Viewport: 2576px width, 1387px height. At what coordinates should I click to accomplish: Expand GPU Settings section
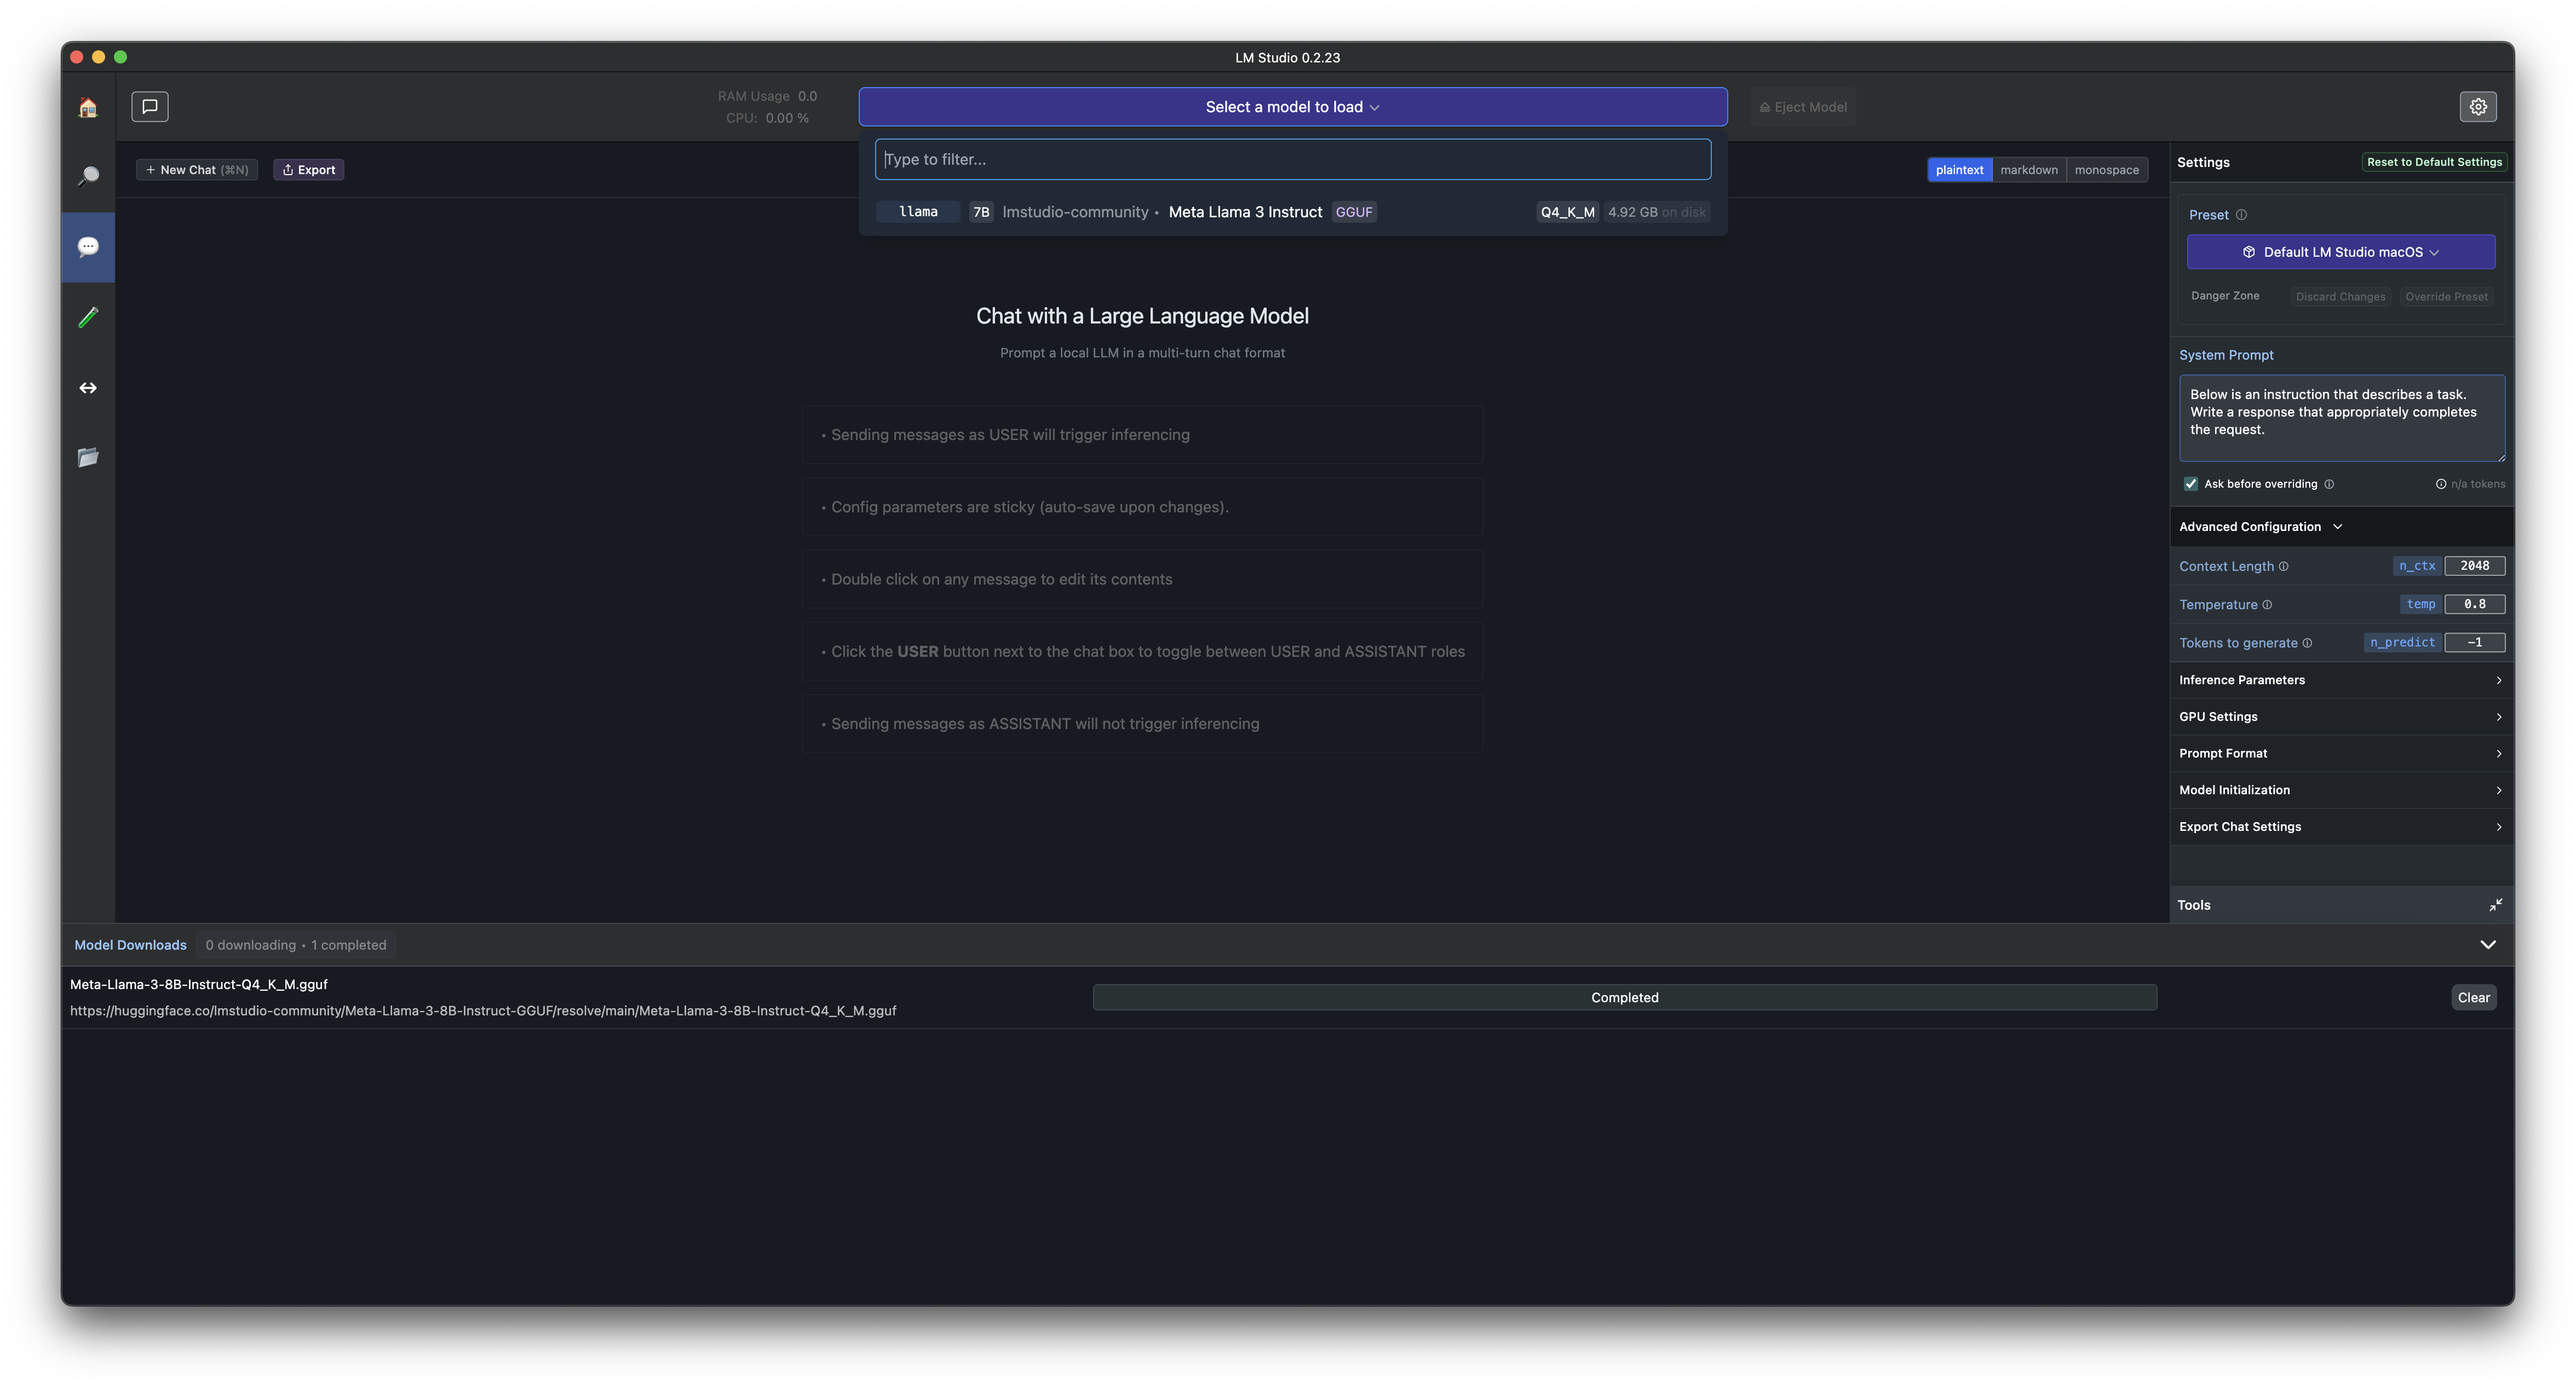(x=2340, y=716)
